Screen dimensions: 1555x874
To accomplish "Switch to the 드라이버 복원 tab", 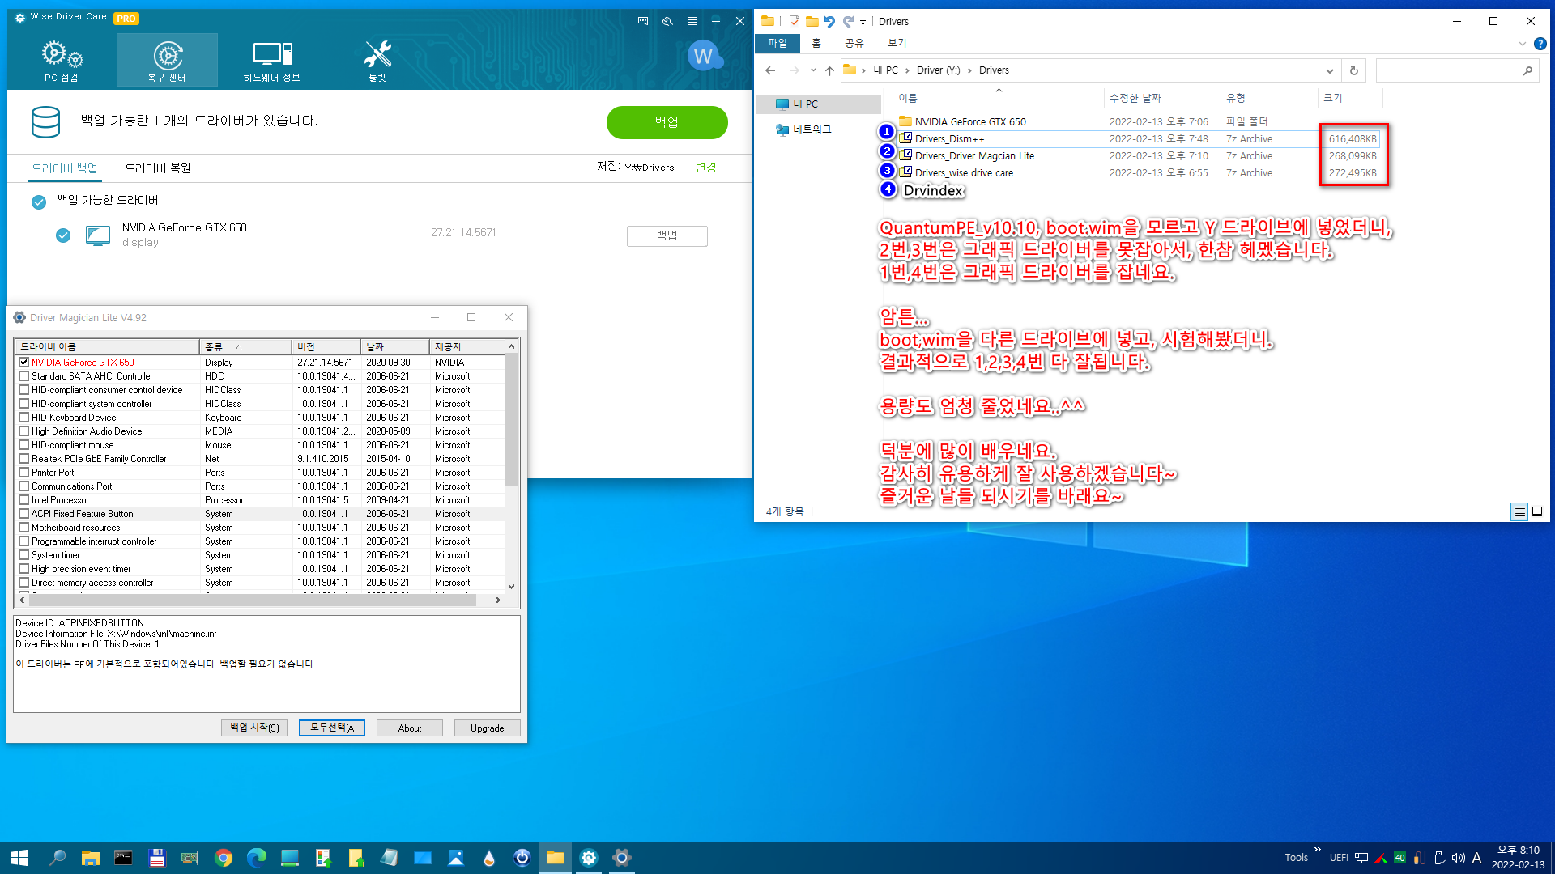I will click(158, 168).
